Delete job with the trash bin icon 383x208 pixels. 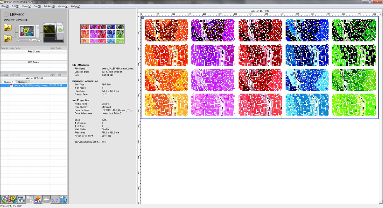(63, 199)
